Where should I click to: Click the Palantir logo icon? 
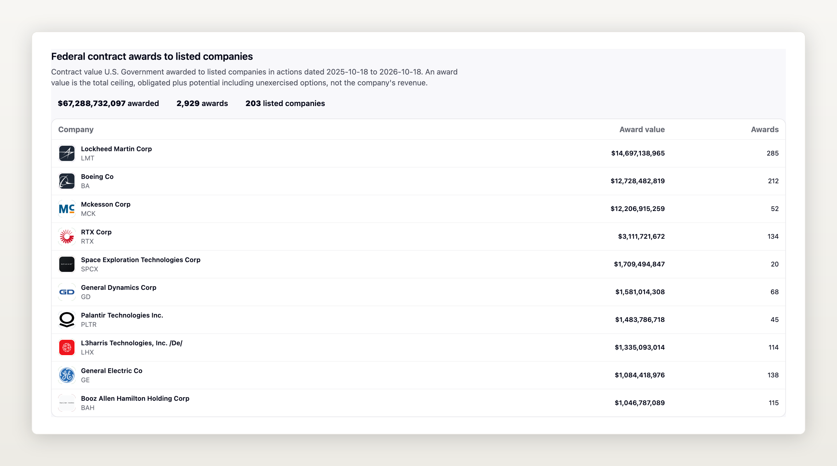point(67,320)
